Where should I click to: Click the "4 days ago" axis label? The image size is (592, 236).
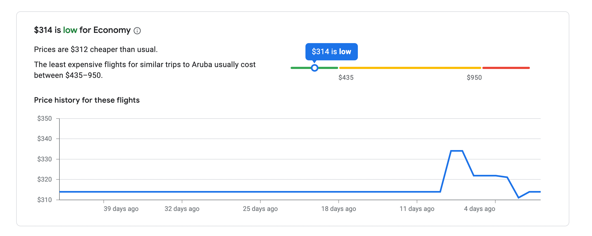[x=480, y=209]
